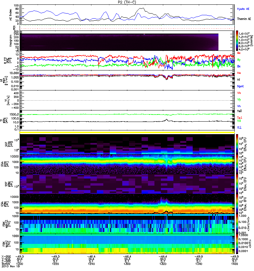Image resolution: width=254 pixels, height=271 pixels.
Task: Click the plot title "P2 (TH-C)"
Action: 127,2
